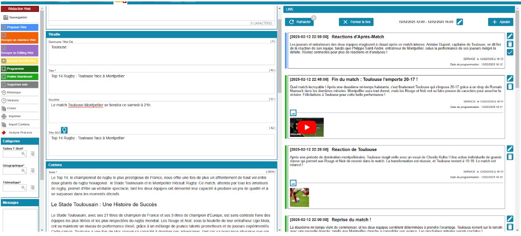Open the Versions panel
Screen dimensions: 521x236
click(x=13, y=100)
